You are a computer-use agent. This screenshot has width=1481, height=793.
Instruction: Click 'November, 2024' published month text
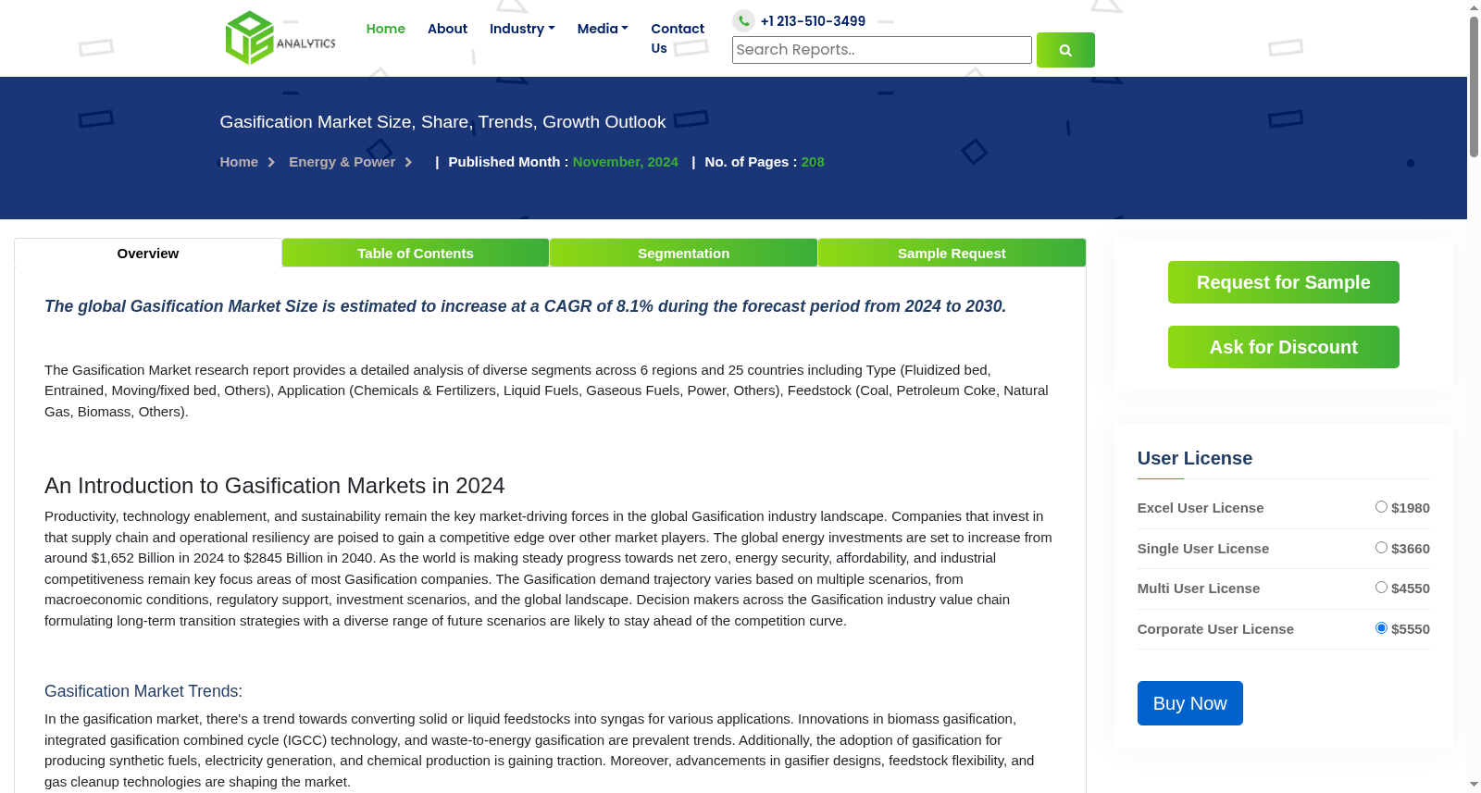click(x=625, y=162)
